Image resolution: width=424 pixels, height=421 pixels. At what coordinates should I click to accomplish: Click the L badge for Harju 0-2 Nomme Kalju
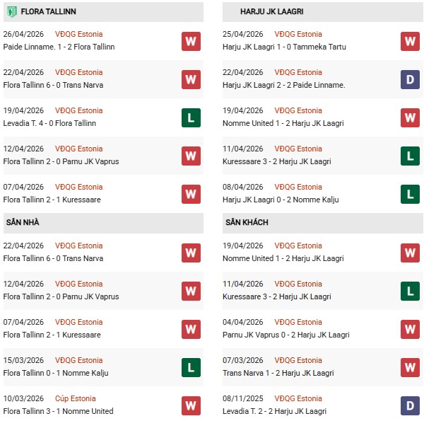point(410,194)
